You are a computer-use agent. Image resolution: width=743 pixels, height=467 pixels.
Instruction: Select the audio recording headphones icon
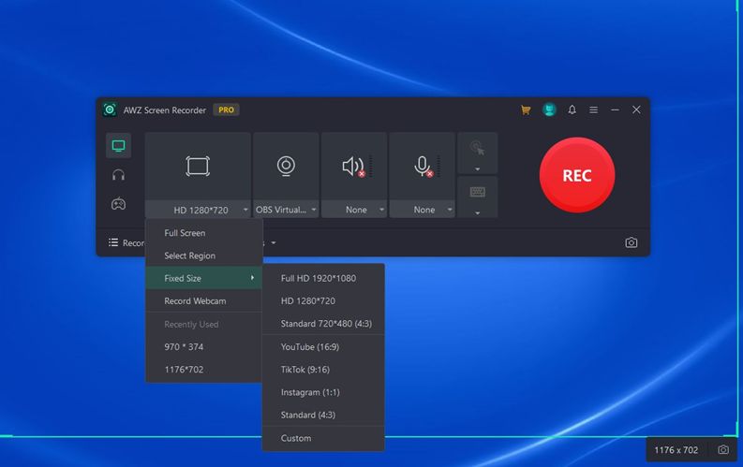point(118,175)
